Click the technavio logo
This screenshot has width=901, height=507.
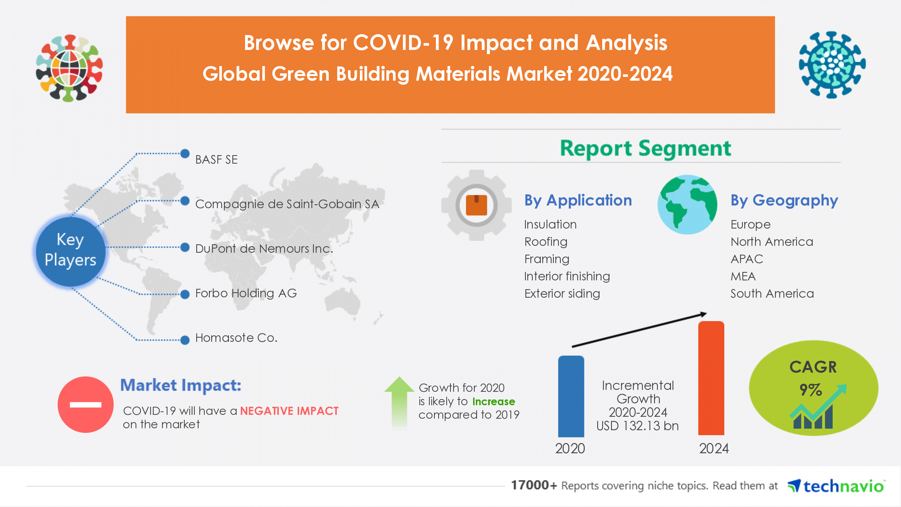pos(836,486)
